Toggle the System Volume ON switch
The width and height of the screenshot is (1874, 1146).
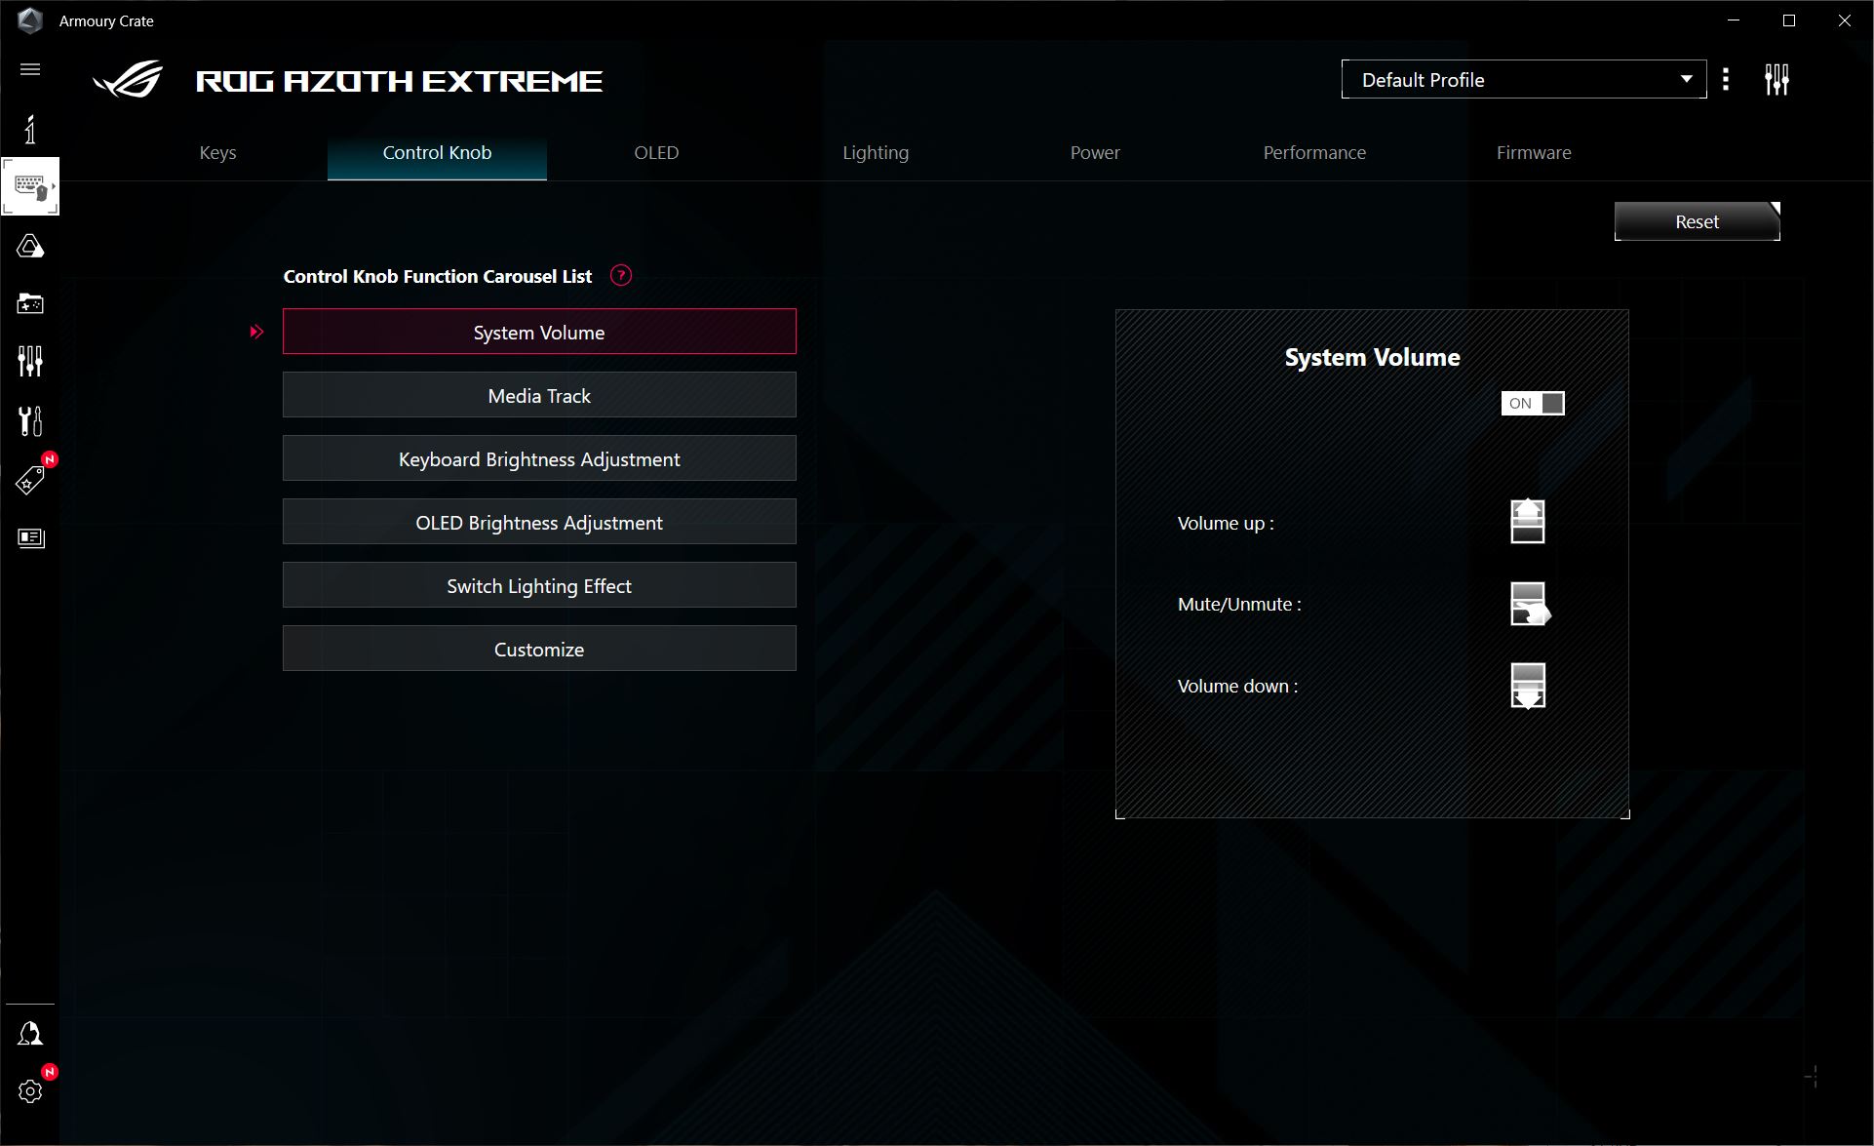(x=1533, y=403)
